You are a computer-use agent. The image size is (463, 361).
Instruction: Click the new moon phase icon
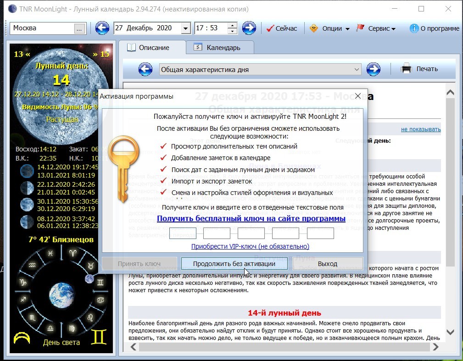[27, 171]
